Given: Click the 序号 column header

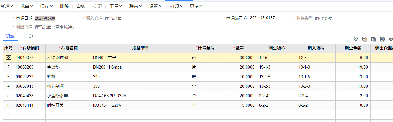Looking at the screenshot, I should pyautogui.click(x=8, y=48).
